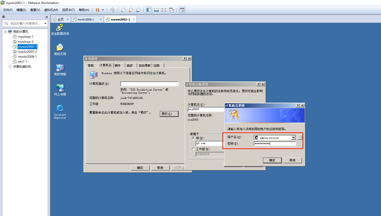
Task: Pause the virtual machine with the orange pause icon
Action: pyautogui.click(x=97, y=10)
